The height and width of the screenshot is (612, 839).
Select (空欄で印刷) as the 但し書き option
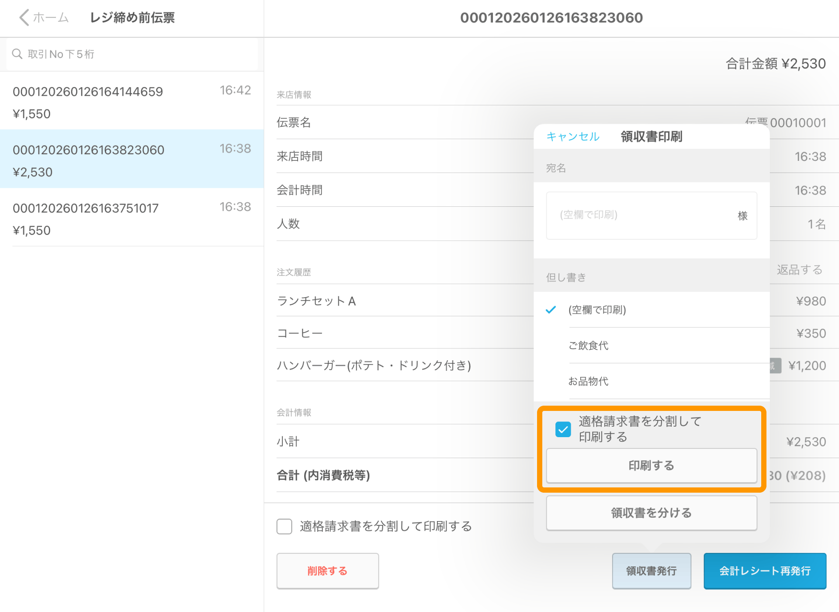[x=596, y=309]
